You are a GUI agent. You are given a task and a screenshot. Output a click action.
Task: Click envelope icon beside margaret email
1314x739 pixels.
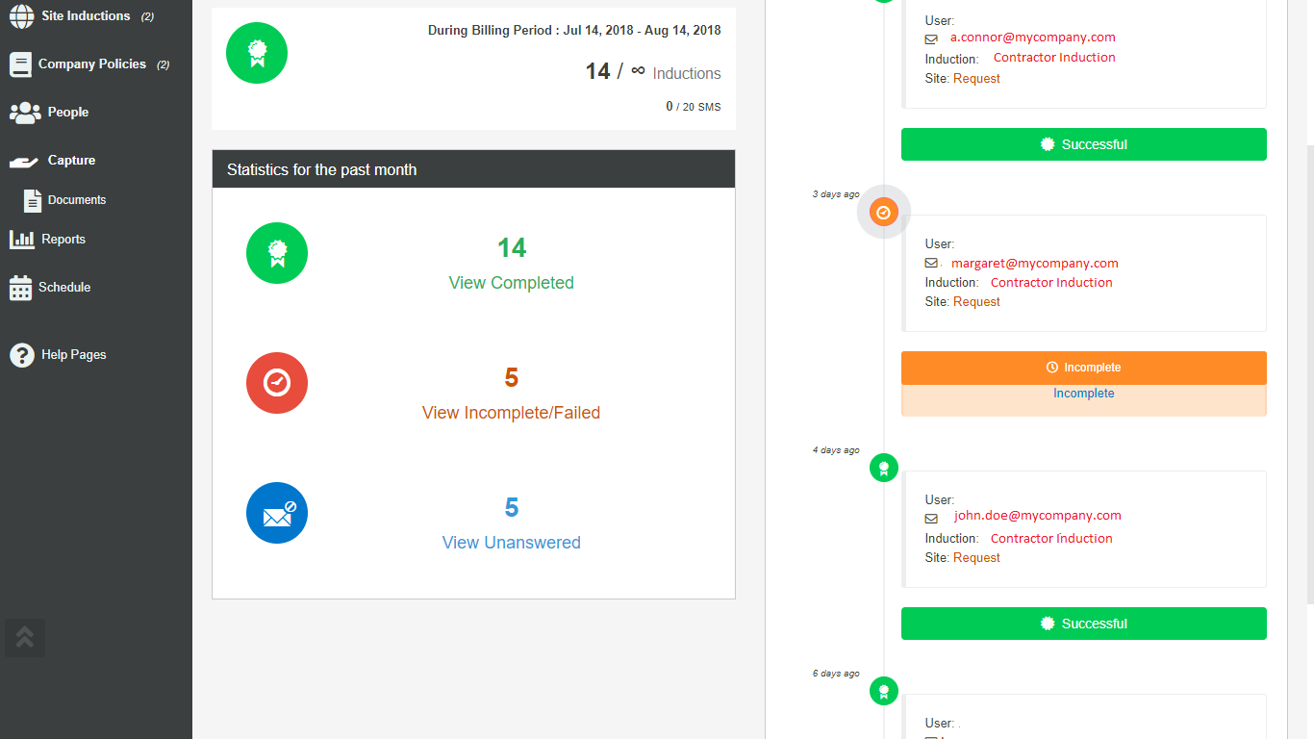coord(931,264)
